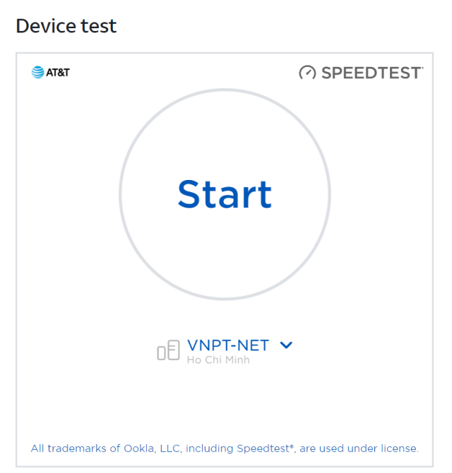452x473 pixels.
Task: Click the "All trademarks" footer text start
Action: click(69, 448)
